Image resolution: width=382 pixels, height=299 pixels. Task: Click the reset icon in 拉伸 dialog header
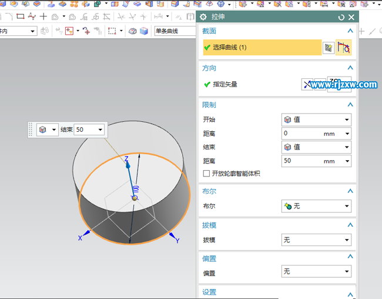click(341, 18)
